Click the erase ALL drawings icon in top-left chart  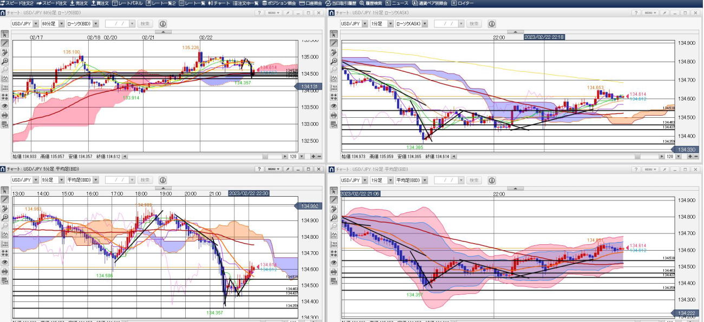point(5,52)
